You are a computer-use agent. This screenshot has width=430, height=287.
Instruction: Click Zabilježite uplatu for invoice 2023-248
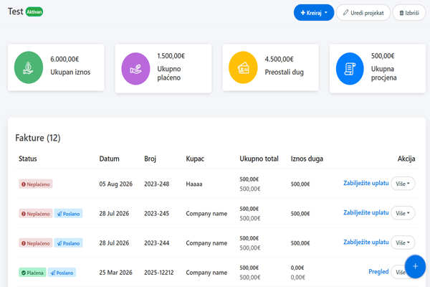365,183
